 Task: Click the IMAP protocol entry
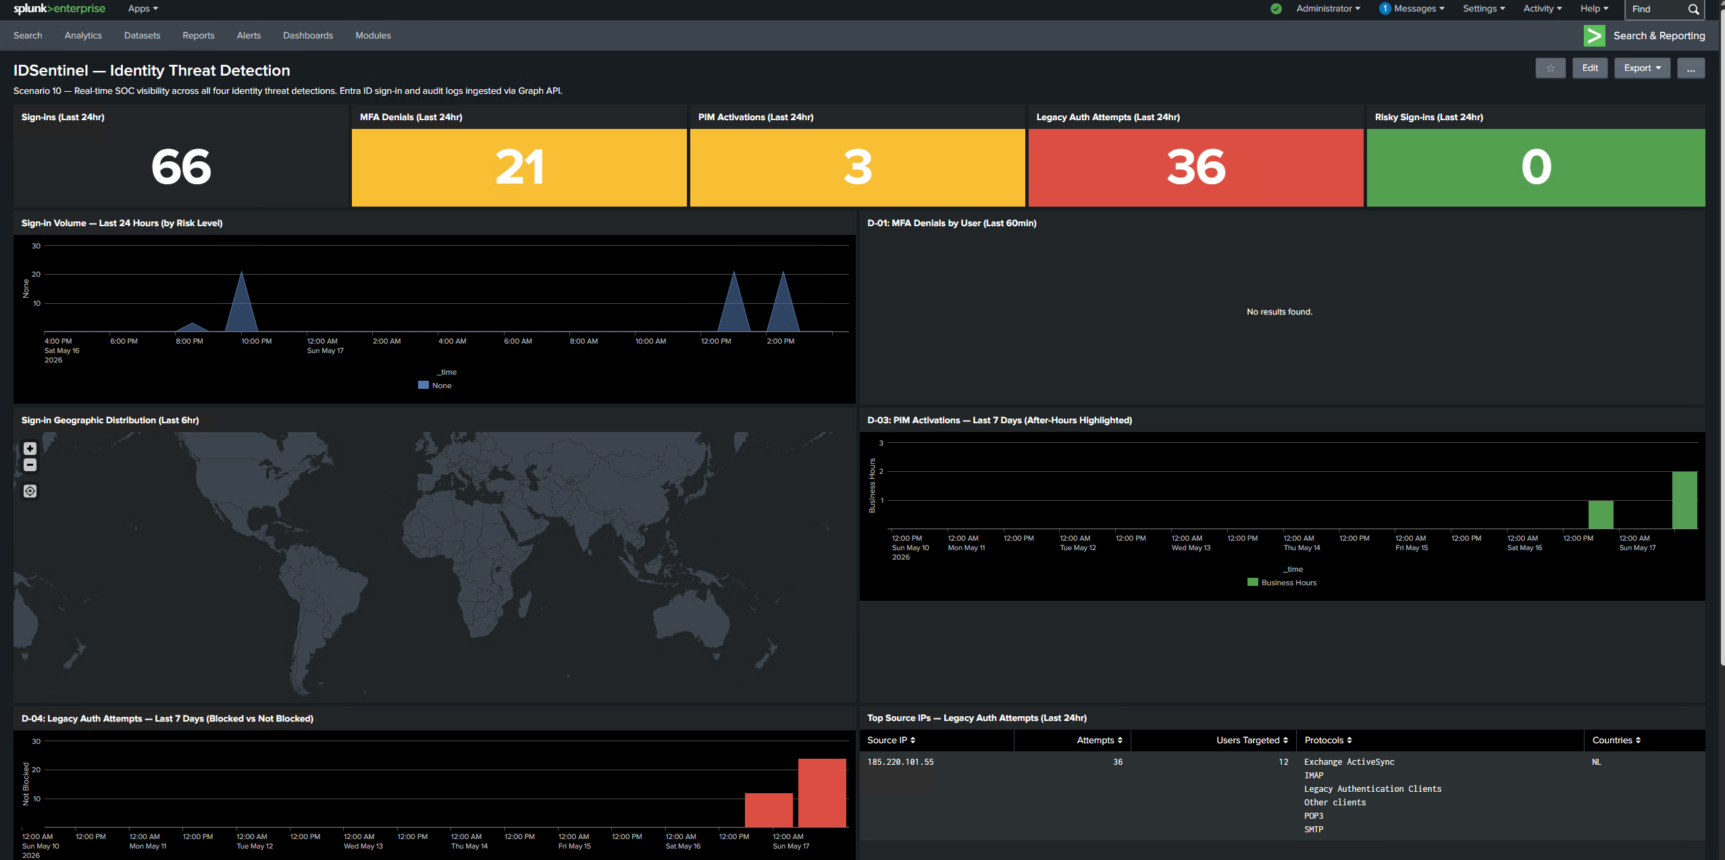click(x=1314, y=776)
